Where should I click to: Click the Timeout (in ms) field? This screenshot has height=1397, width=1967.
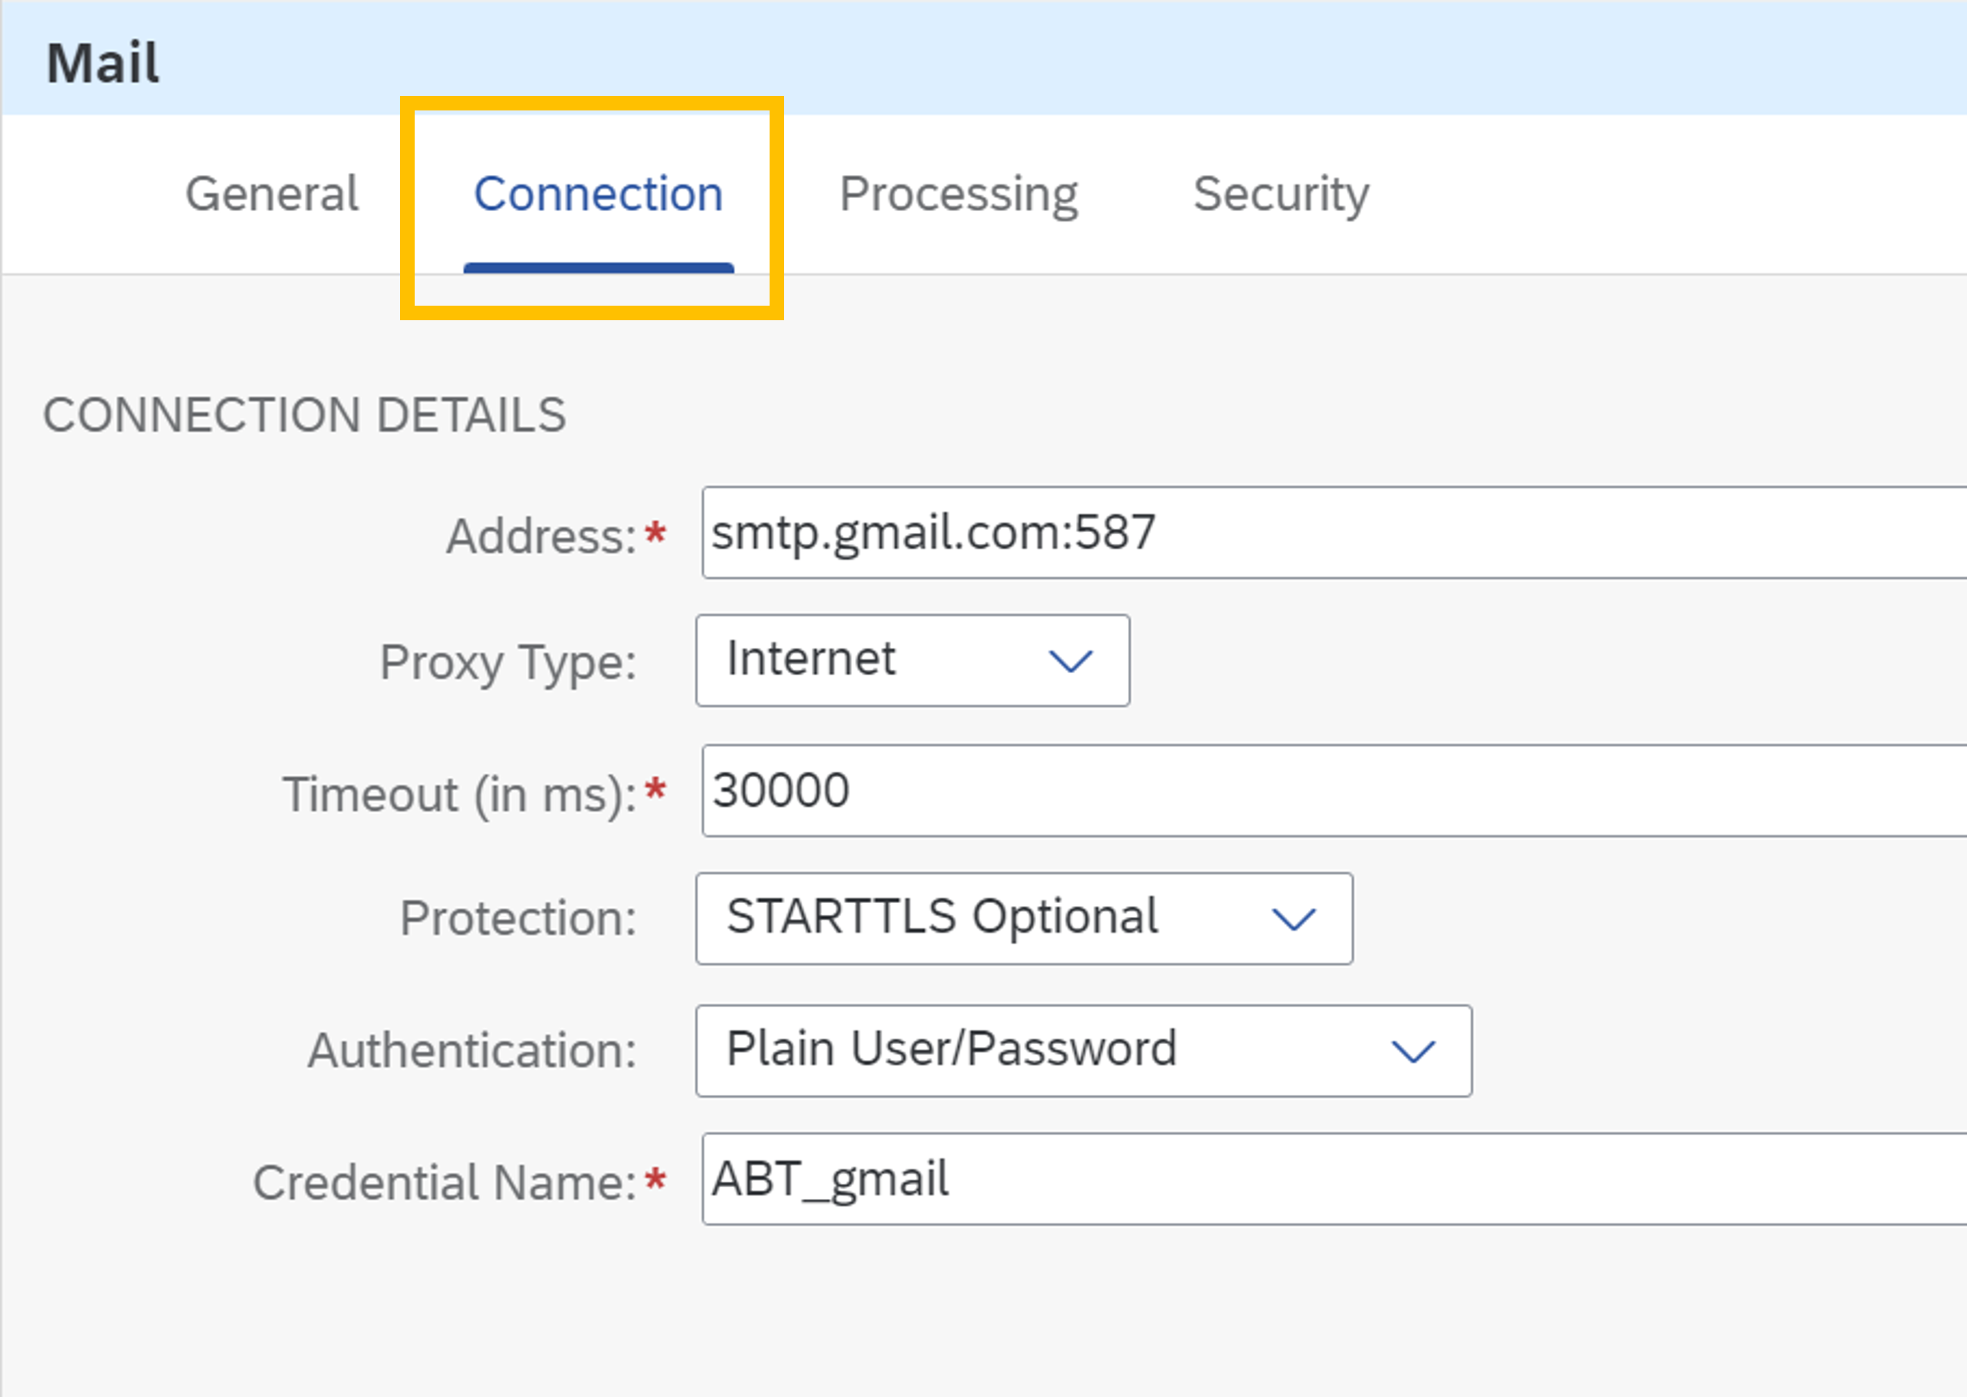coord(1334,791)
